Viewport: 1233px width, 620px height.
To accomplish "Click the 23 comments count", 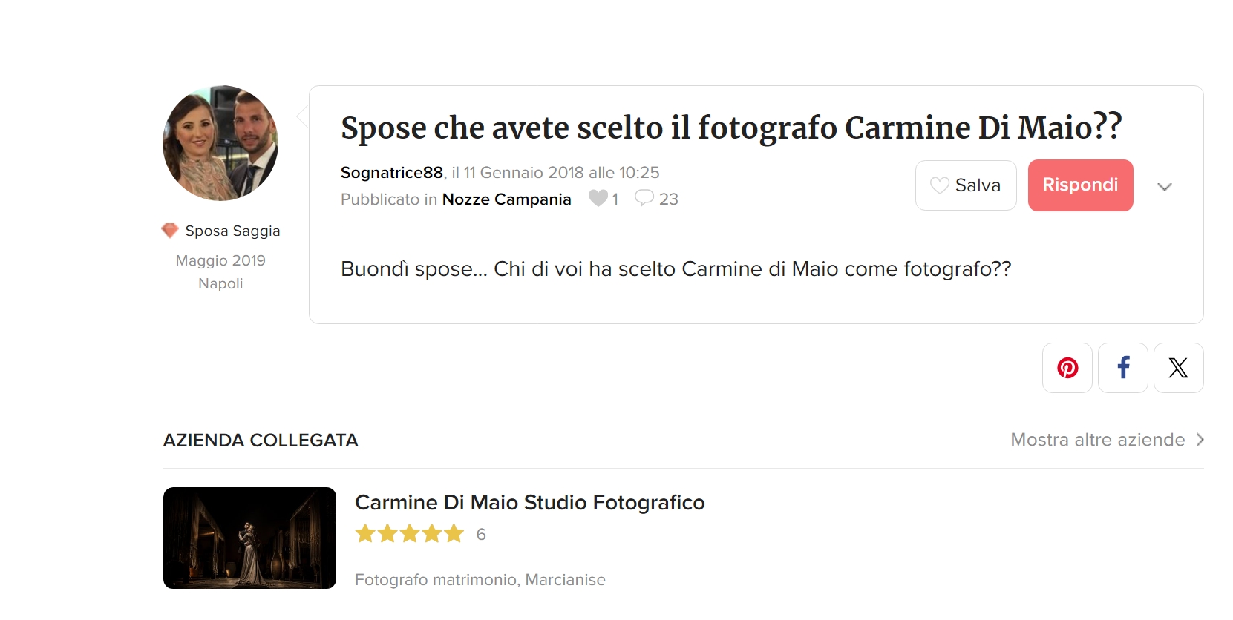I will [668, 199].
